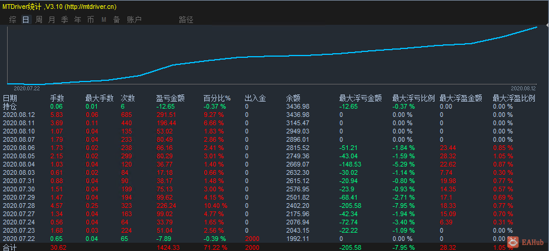This screenshot has height=251, width=549.
Task: Click the 最大浮盈金额 column header
Action: pos(461,99)
